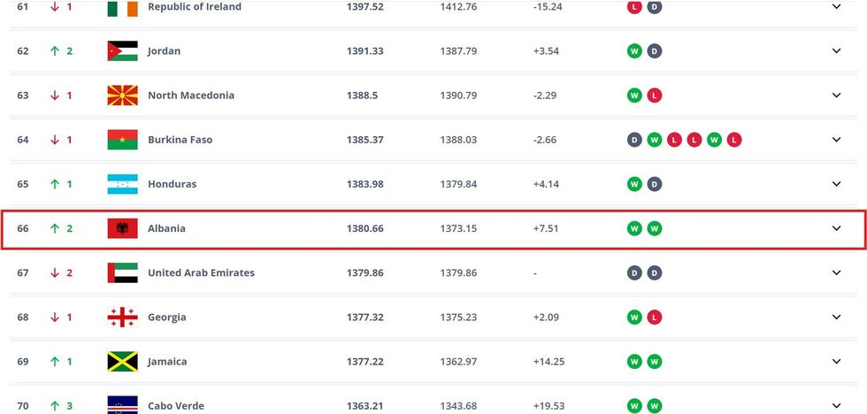867x414 pixels.
Task: Click Burkina Faso's first D result badge
Action: (x=634, y=140)
